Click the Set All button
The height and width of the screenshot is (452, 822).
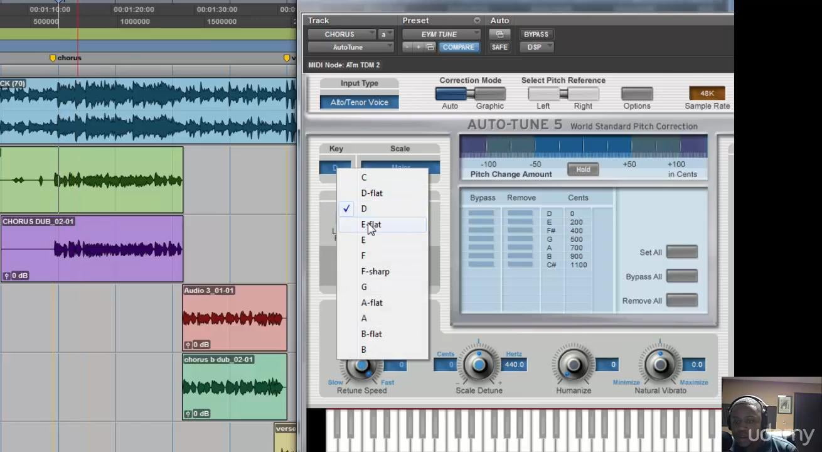(x=682, y=252)
